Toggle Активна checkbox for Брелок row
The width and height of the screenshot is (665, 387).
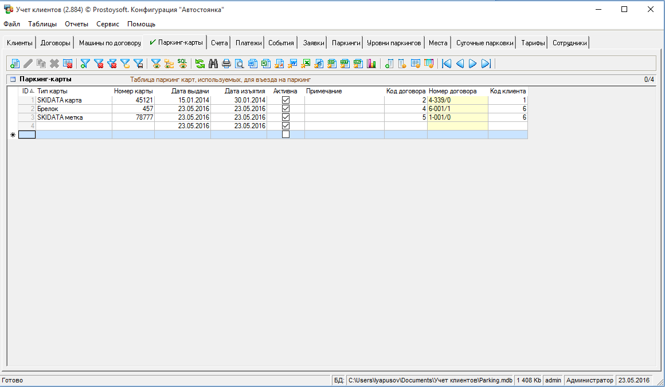pyautogui.click(x=285, y=109)
